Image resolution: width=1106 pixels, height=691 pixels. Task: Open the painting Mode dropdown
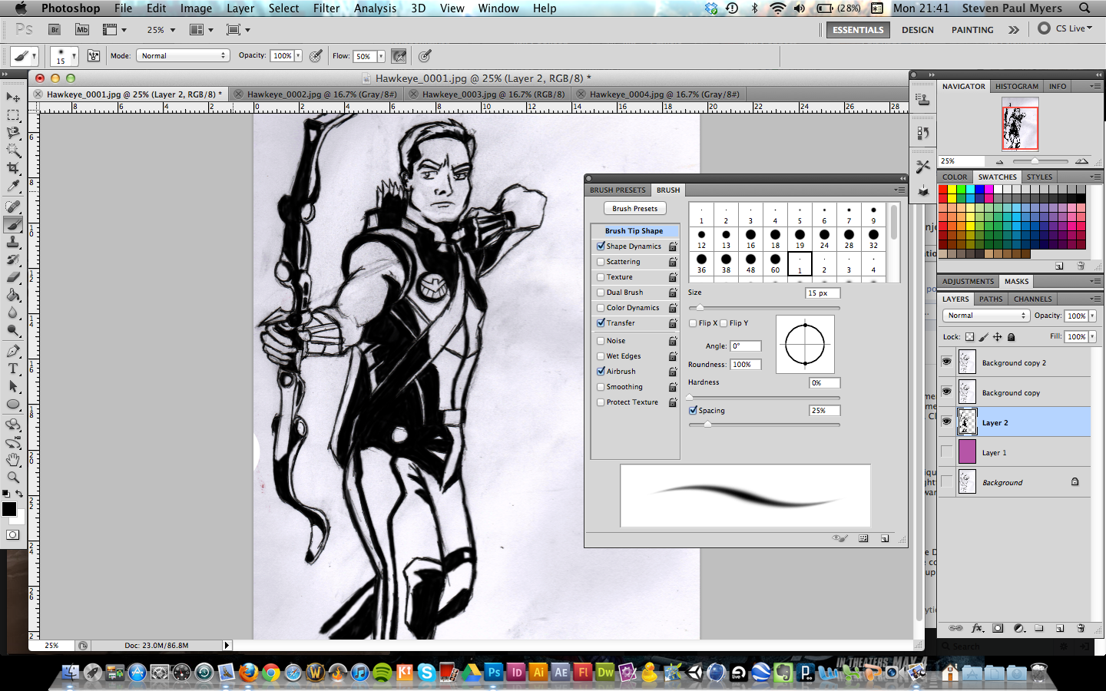pyautogui.click(x=183, y=56)
